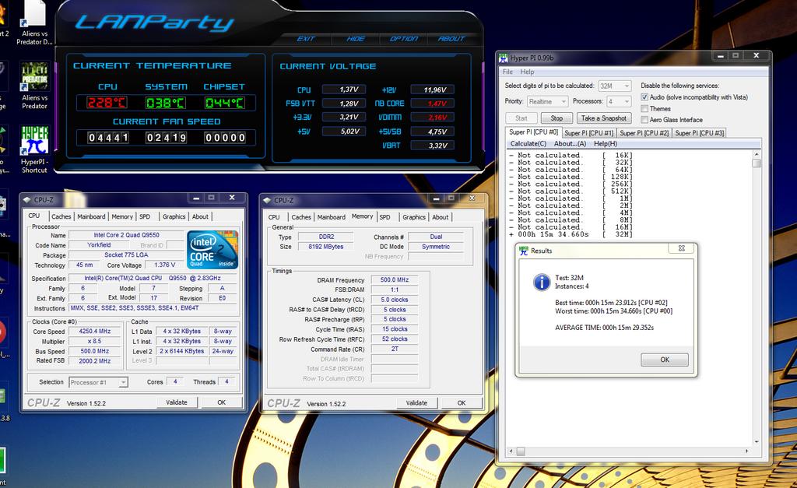The width and height of the screenshot is (797, 488).
Task: Click the Intel Core 2 Quad logo
Action: click(x=212, y=250)
